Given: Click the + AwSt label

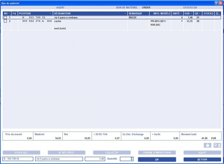Looking at the screenshot, I should pos(156,134).
